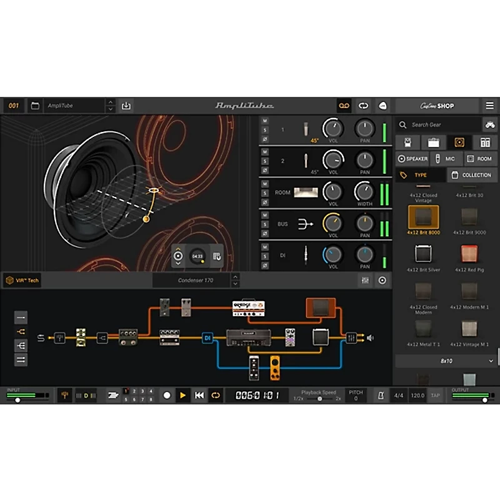Viewport: 500px width, 500px height.
Task: Solo the ROOM channel in the mixer
Action: [x=265, y=192]
